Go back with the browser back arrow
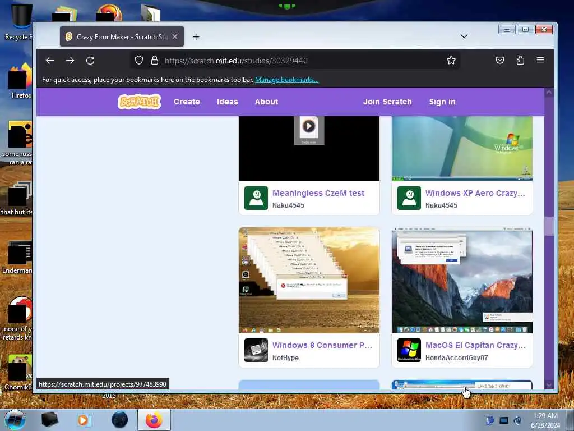The width and height of the screenshot is (574, 431). pyautogui.click(x=50, y=61)
